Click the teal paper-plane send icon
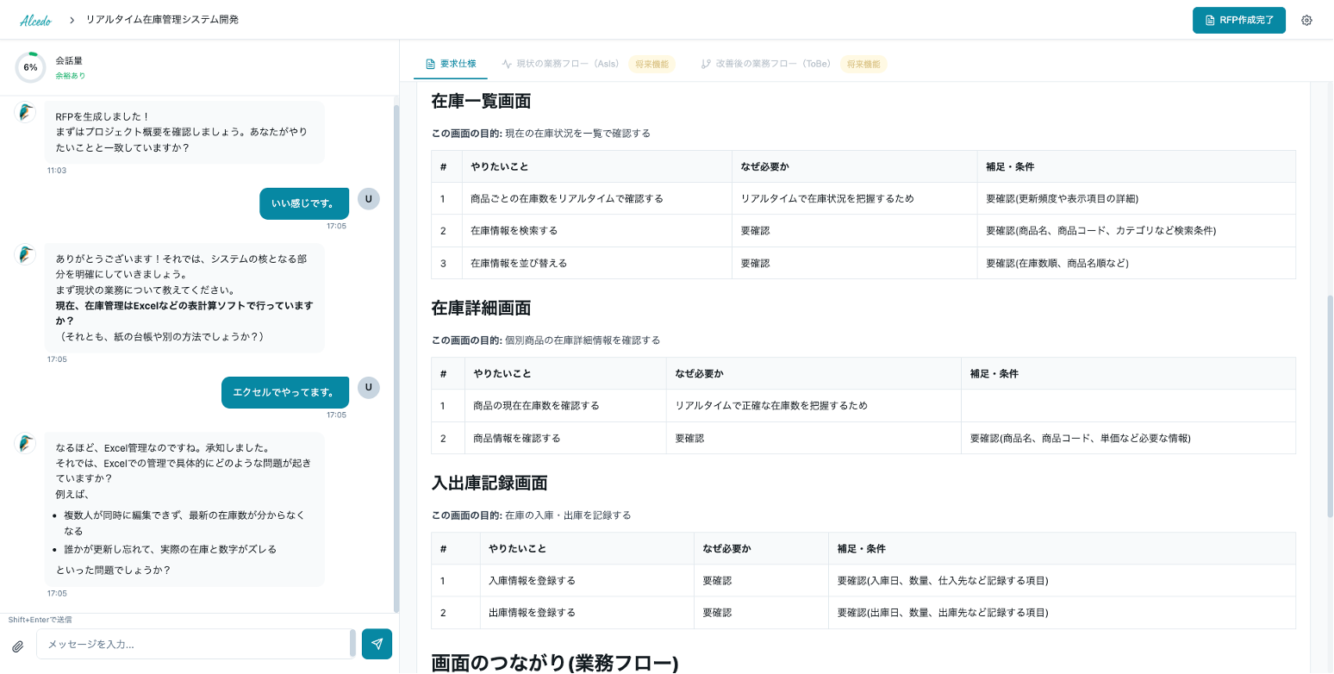The width and height of the screenshot is (1334, 674). [377, 643]
